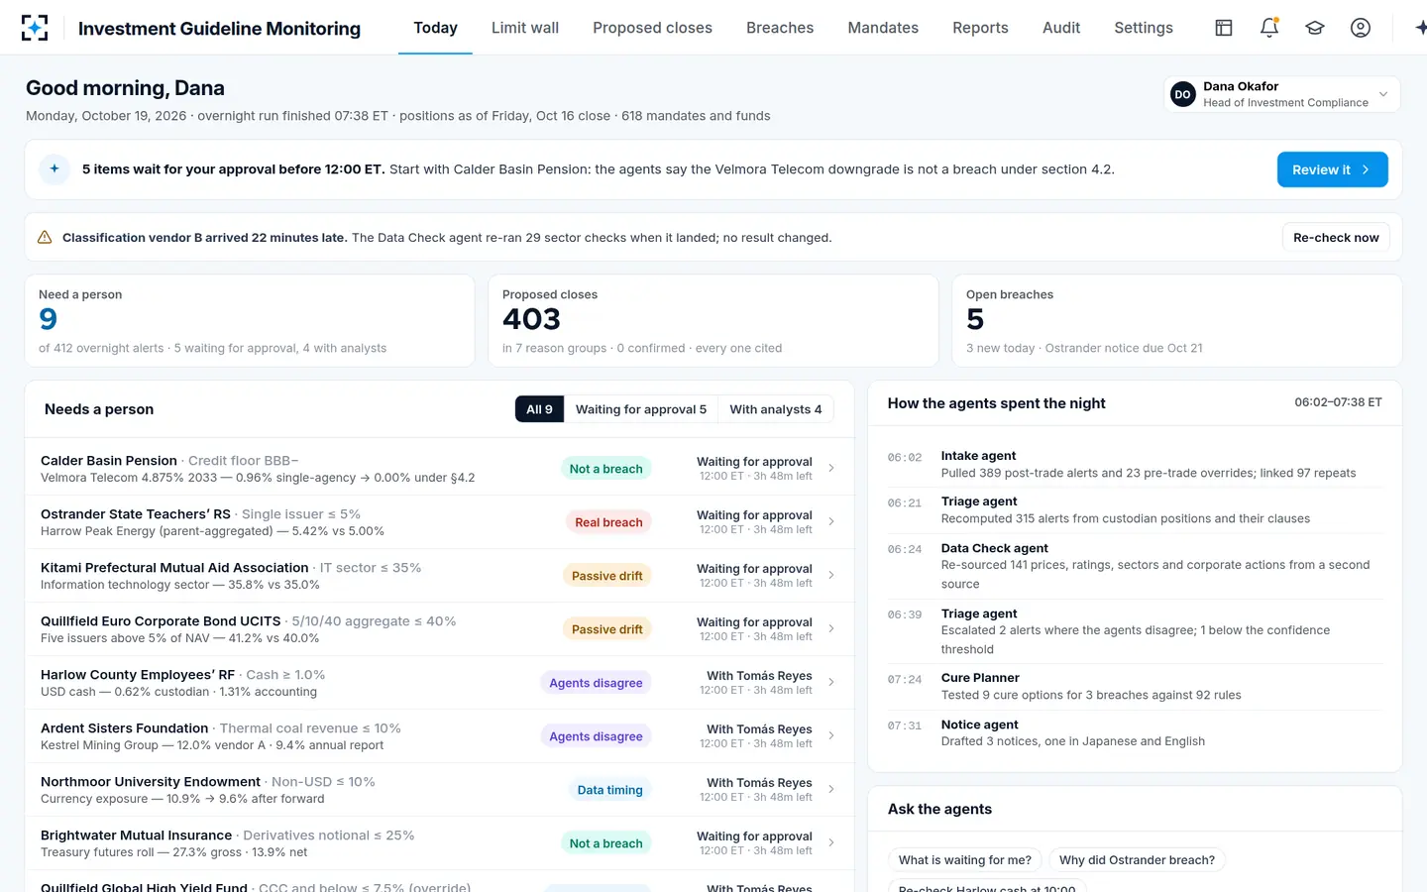
Task: Click the 06:24 Data Check agent entry
Action: [x=1135, y=566]
